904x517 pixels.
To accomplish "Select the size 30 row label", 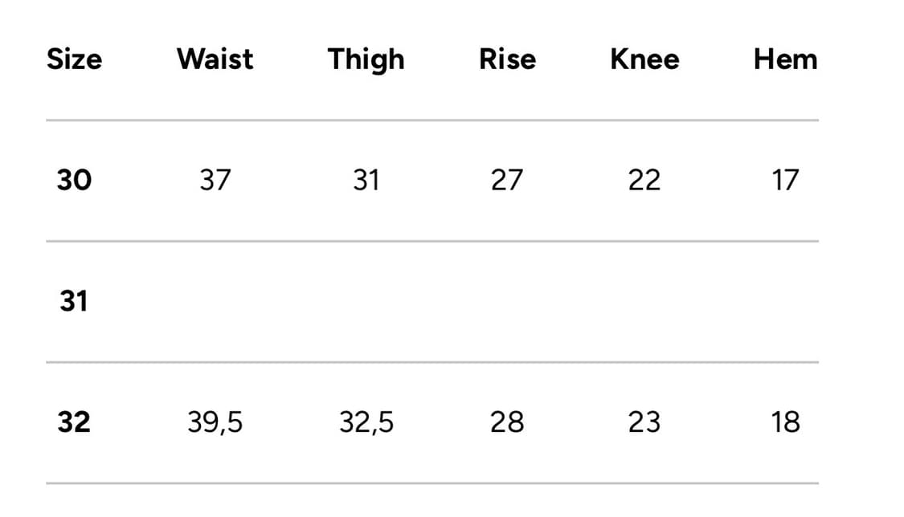I will [74, 180].
